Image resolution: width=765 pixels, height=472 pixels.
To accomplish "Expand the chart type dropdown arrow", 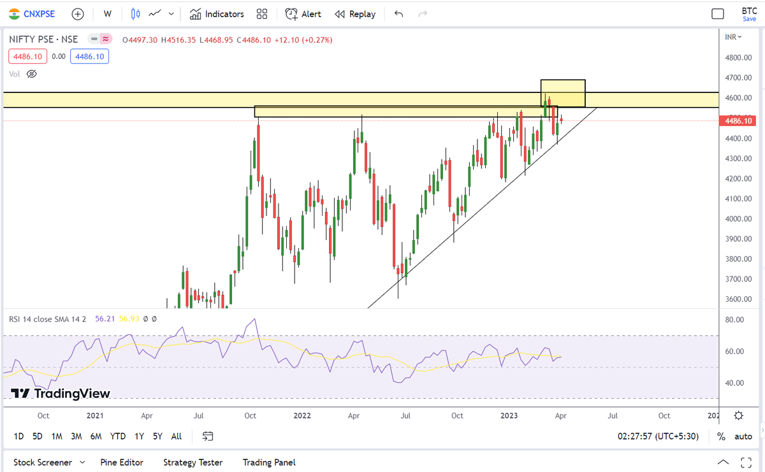I will [171, 13].
